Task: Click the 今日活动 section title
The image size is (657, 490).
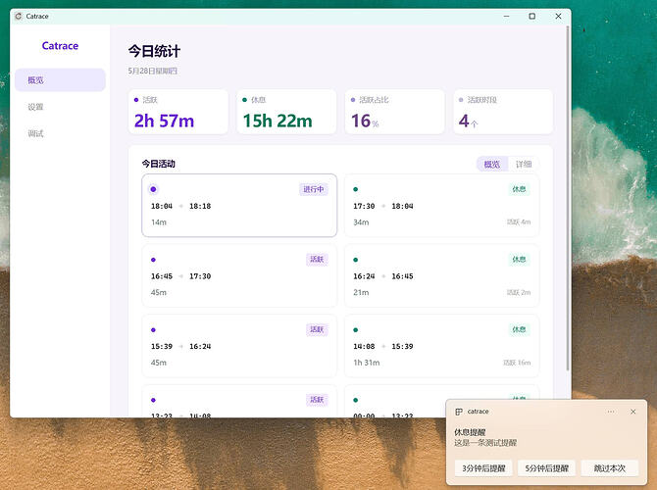Action: [159, 164]
